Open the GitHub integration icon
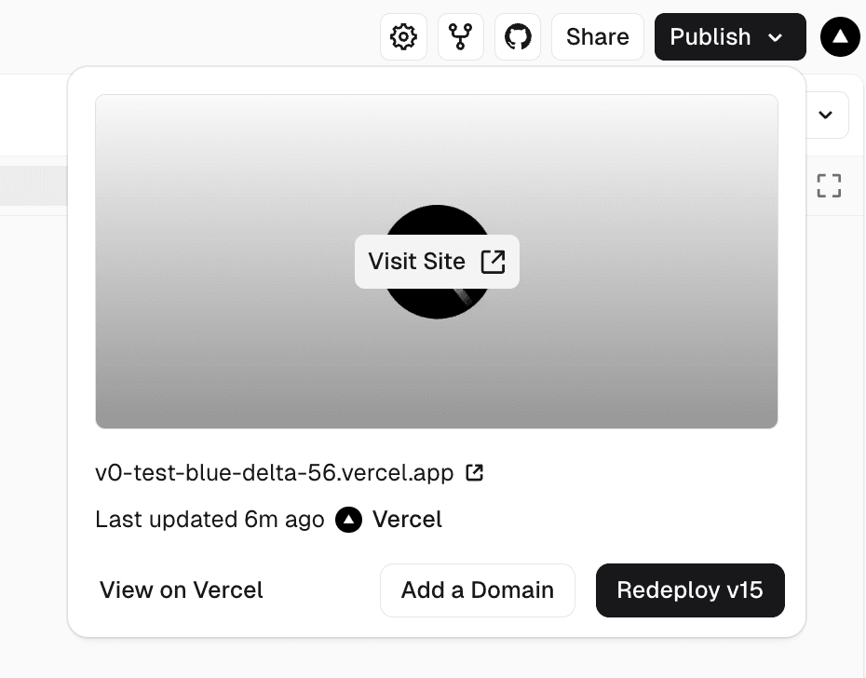Screen dimensions: 866x678 pos(517,36)
